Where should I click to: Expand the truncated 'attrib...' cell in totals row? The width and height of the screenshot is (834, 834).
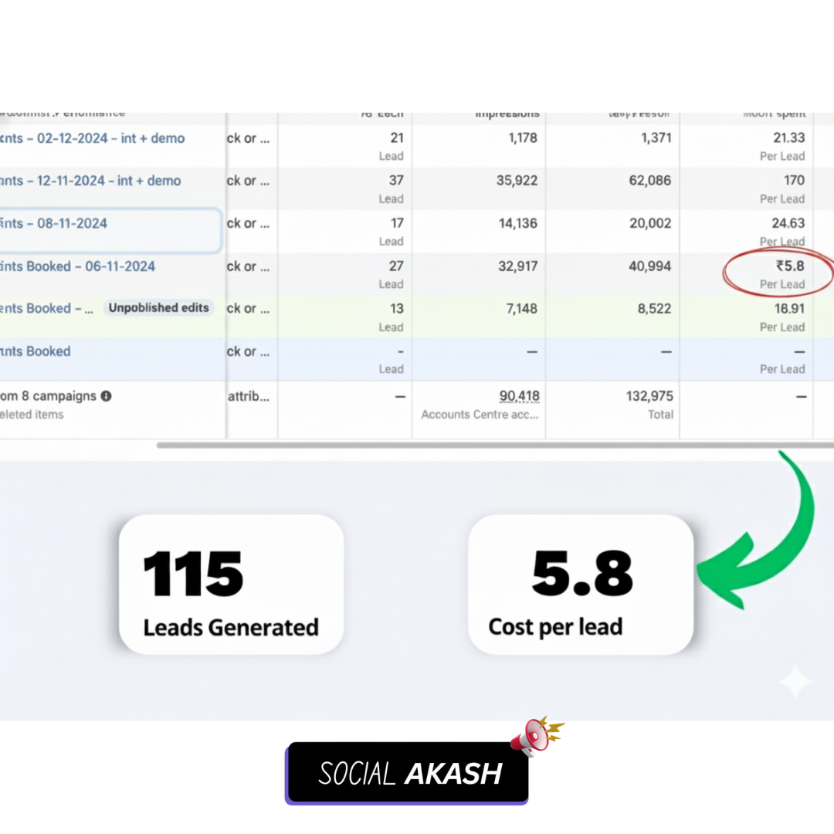248,395
